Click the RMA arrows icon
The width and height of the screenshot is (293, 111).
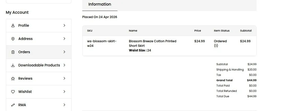click(x=13, y=105)
